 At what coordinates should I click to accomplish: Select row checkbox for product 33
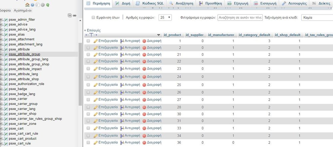click(88, 128)
